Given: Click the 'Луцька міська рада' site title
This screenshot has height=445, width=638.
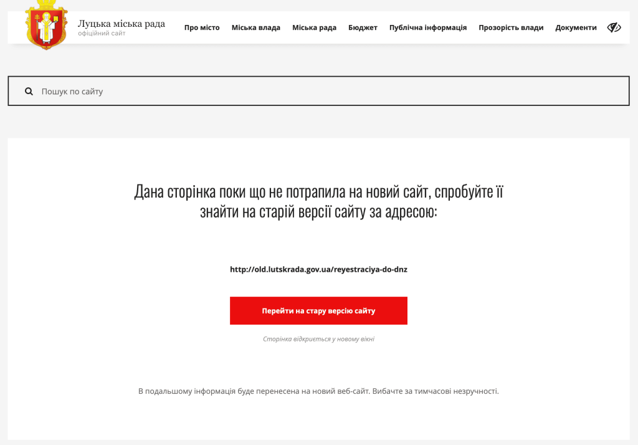Looking at the screenshot, I should tap(121, 24).
